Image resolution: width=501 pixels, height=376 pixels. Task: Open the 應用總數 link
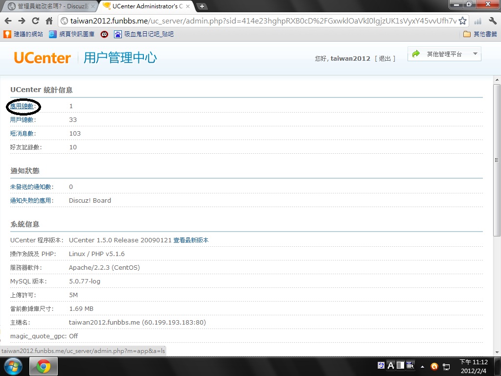coord(22,106)
